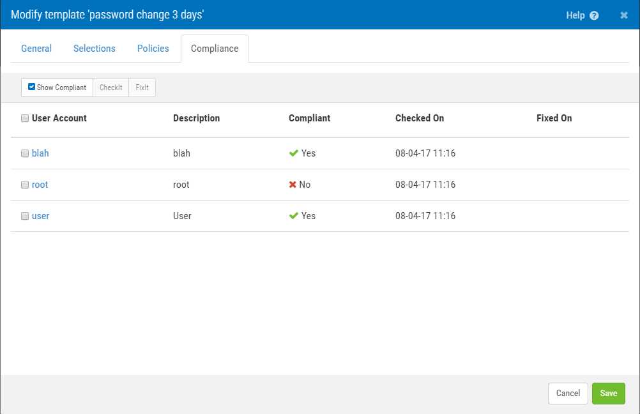
Task: Select the checked-on date in blah row
Action: tap(425, 153)
